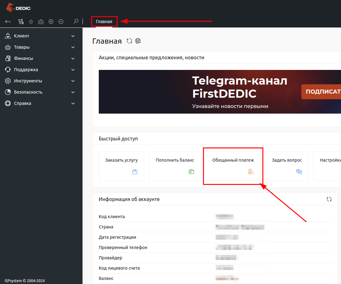Open search with the magnifier icon
Viewport: 341px width, 284px height.
pyautogui.click(x=76, y=21)
